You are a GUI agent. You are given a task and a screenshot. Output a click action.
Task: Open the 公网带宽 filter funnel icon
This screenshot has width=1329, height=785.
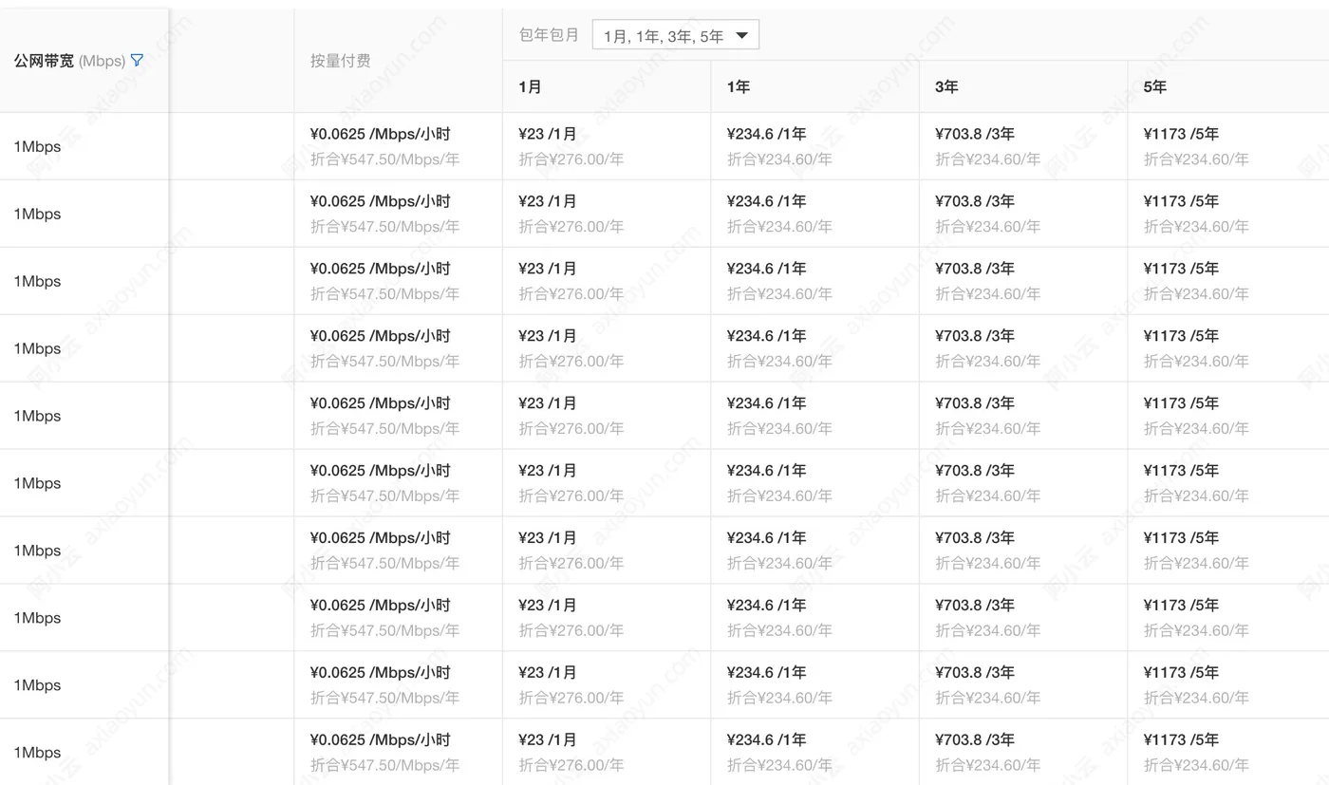pos(137,60)
